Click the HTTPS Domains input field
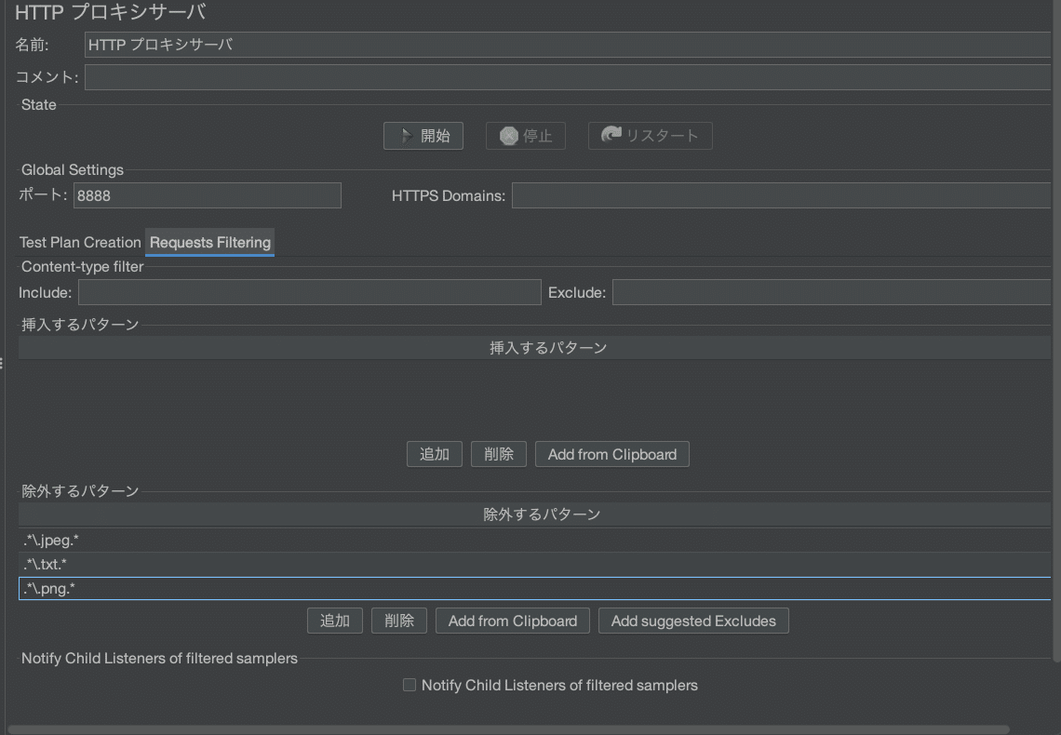The height and width of the screenshot is (735, 1061). [782, 194]
